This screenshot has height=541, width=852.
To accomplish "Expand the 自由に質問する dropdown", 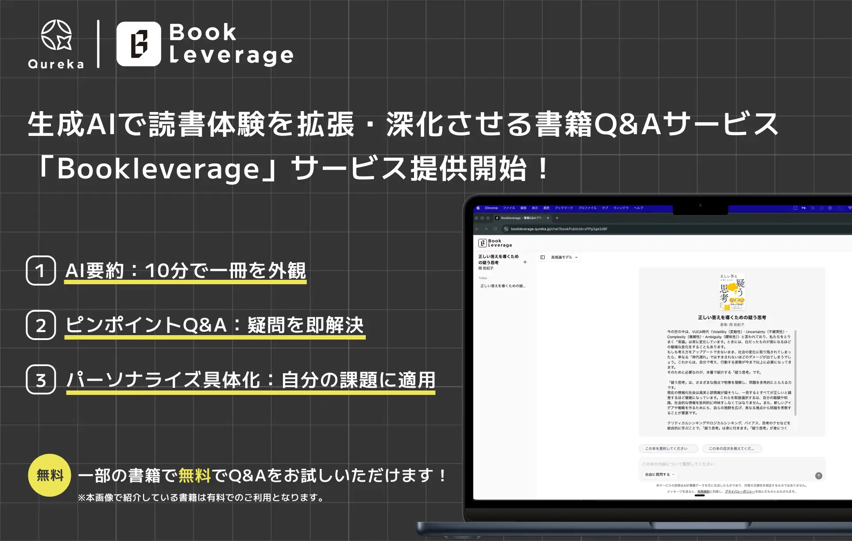I will [659, 475].
